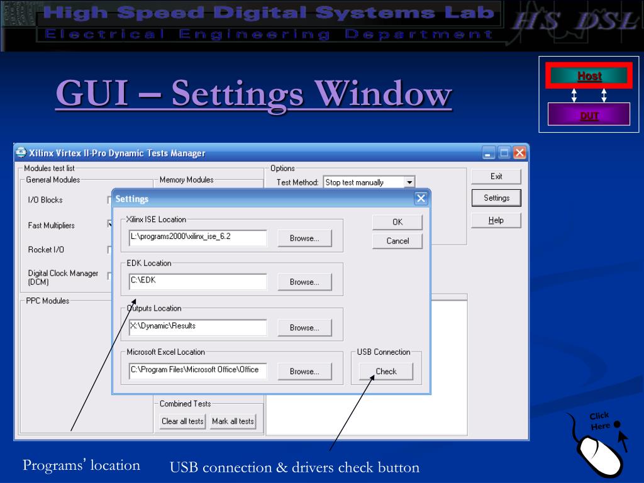Screen dimensions: 644x483
Task: Exit the Tests Manager application
Action: (x=496, y=176)
